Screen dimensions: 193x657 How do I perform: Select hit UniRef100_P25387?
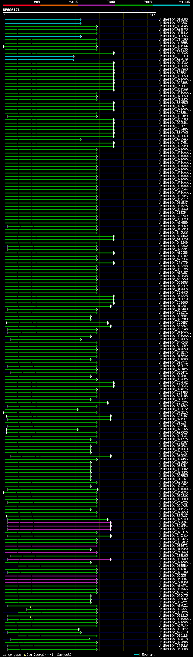(173, 23)
